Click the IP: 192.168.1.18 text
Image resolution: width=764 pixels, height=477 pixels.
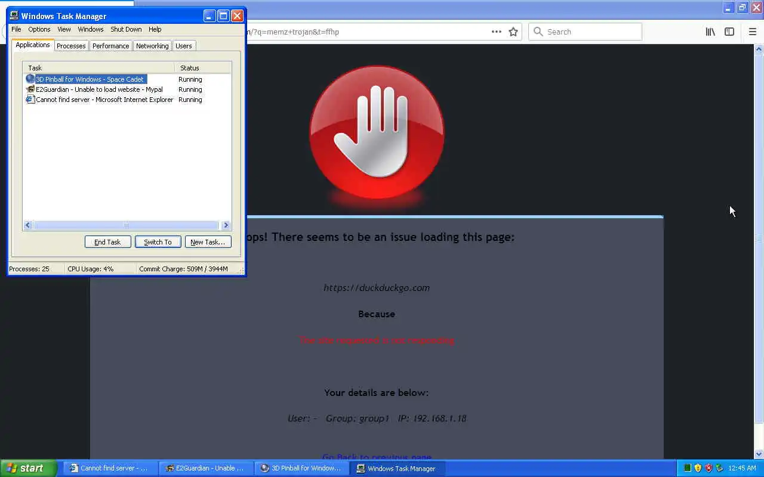(x=432, y=419)
